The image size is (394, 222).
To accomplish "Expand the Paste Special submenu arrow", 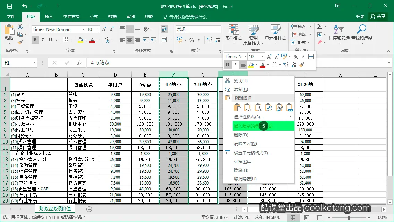I will click(x=290, y=117).
